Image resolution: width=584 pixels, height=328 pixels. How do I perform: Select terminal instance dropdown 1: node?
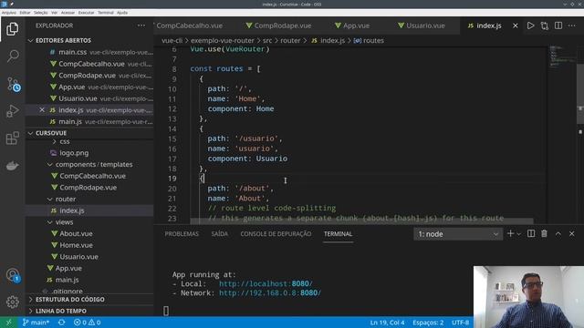click(x=458, y=234)
